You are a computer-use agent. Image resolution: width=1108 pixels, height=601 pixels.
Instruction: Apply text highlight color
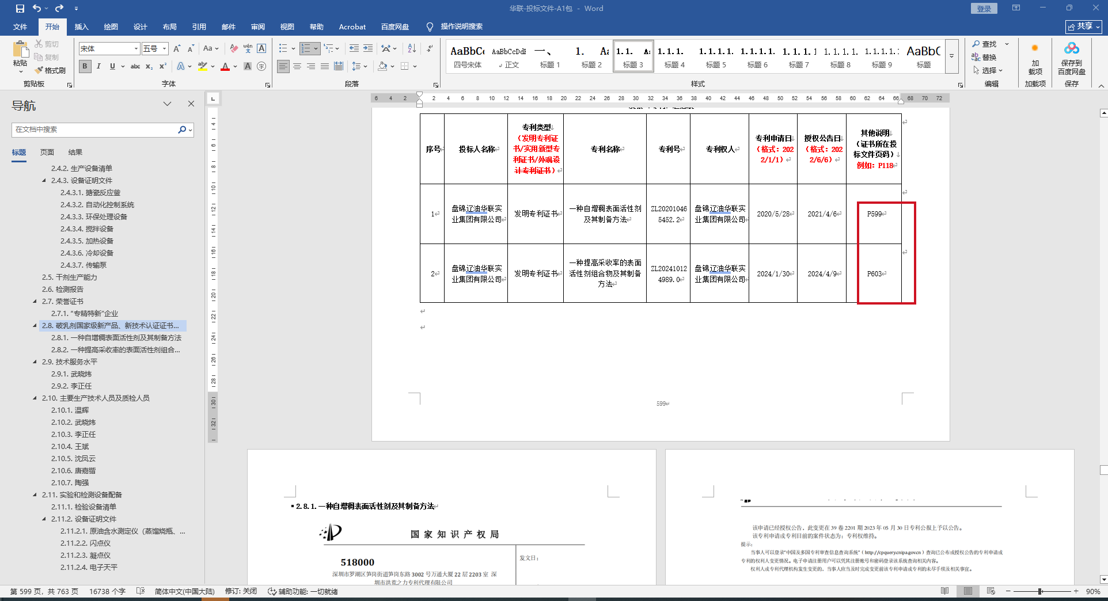[x=202, y=67]
